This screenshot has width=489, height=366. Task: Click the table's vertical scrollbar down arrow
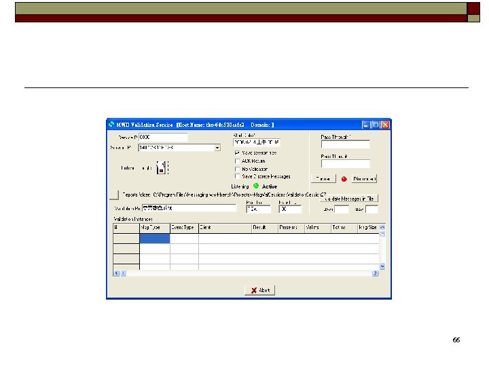(x=382, y=266)
